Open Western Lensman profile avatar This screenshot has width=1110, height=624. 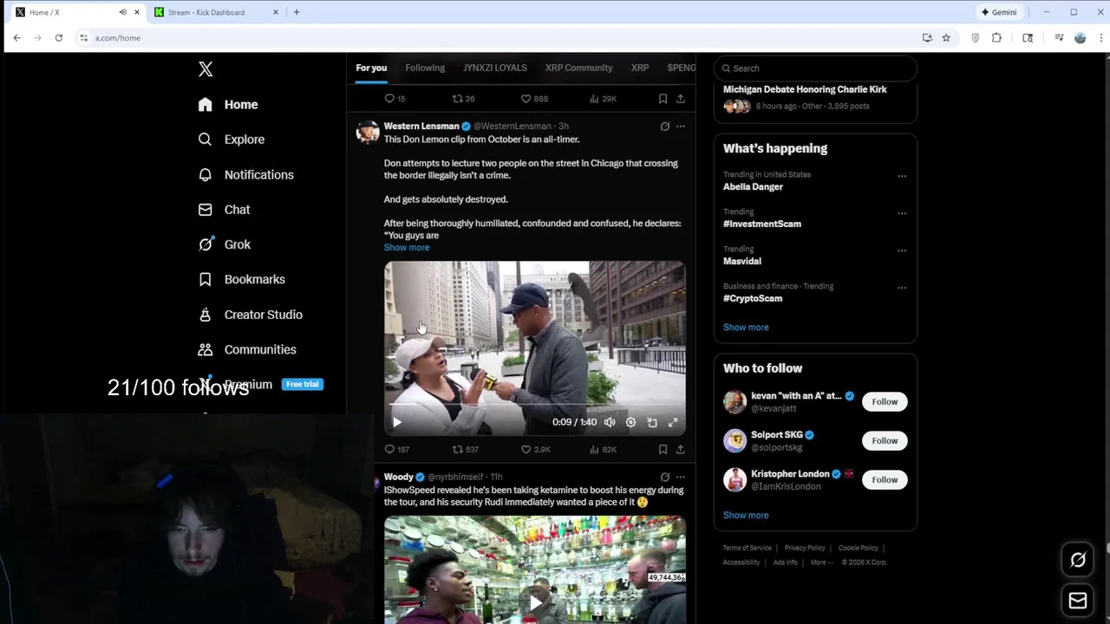368,132
